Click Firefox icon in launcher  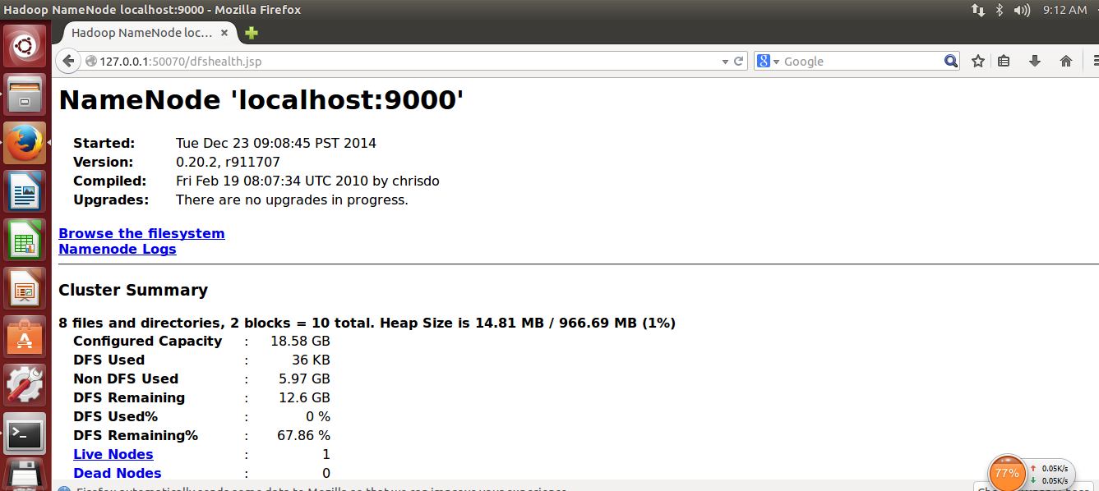point(25,143)
